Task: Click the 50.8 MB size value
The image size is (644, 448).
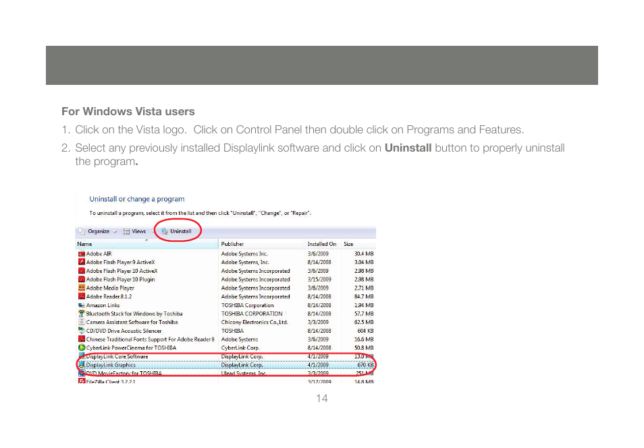Action: coord(364,348)
